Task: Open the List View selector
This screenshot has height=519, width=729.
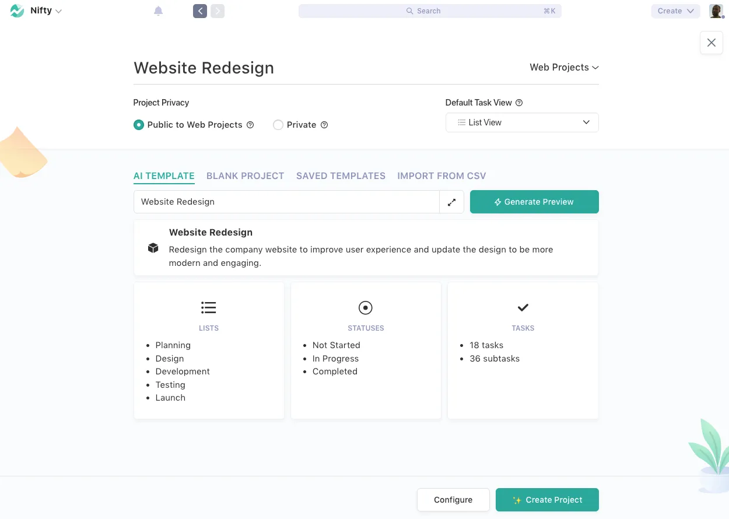Action: (521, 122)
